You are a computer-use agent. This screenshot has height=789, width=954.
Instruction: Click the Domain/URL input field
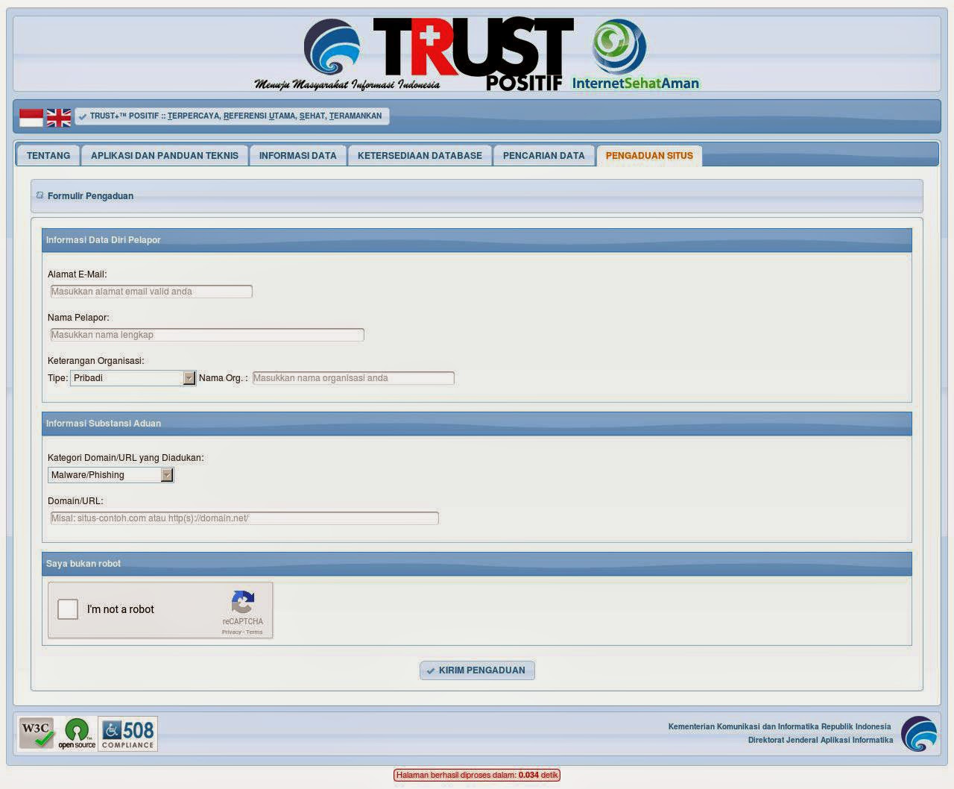coord(244,518)
